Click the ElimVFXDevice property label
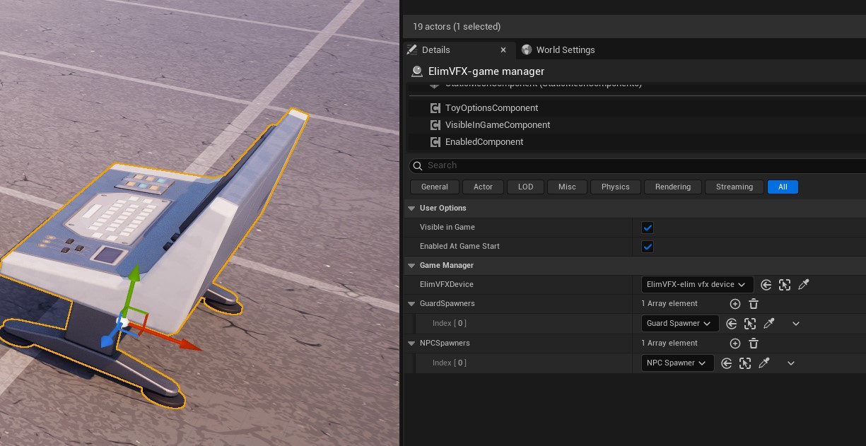866x446 pixels. pos(447,285)
